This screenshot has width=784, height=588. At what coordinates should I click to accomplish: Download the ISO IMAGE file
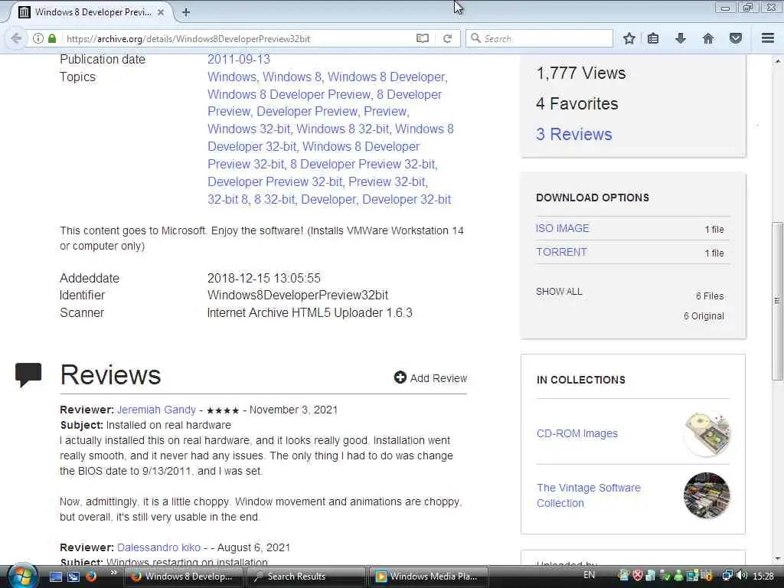pos(563,228)
